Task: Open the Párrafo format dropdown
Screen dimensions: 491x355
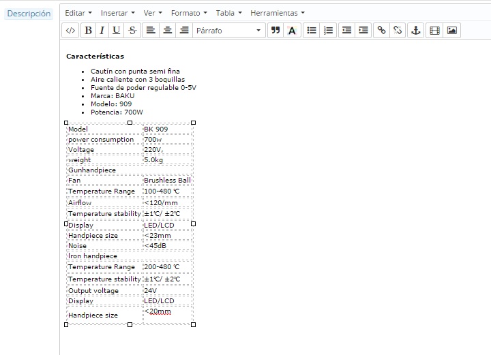Action: click(x=229, y=31)
